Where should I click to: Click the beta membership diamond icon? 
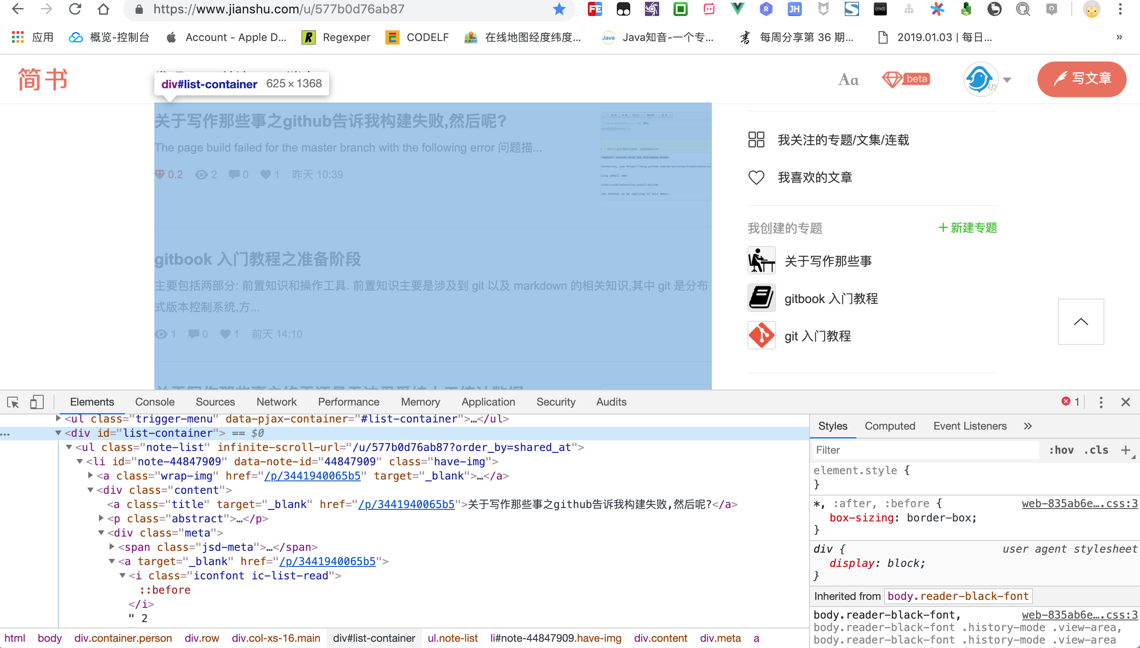[x=893, y=79]
